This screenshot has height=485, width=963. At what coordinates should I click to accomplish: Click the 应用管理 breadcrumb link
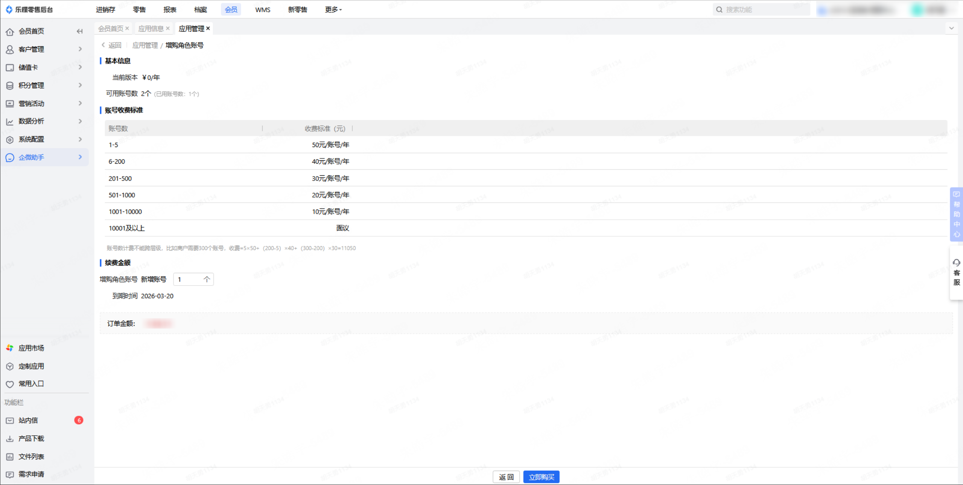pos(145,46)
